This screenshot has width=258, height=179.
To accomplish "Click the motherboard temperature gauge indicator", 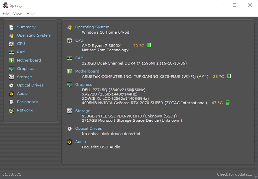I will [229, 76].
